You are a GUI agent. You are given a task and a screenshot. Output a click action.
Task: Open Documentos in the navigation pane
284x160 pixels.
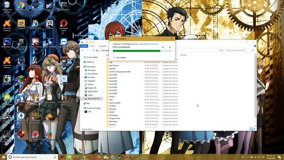(x=93, y=74)
